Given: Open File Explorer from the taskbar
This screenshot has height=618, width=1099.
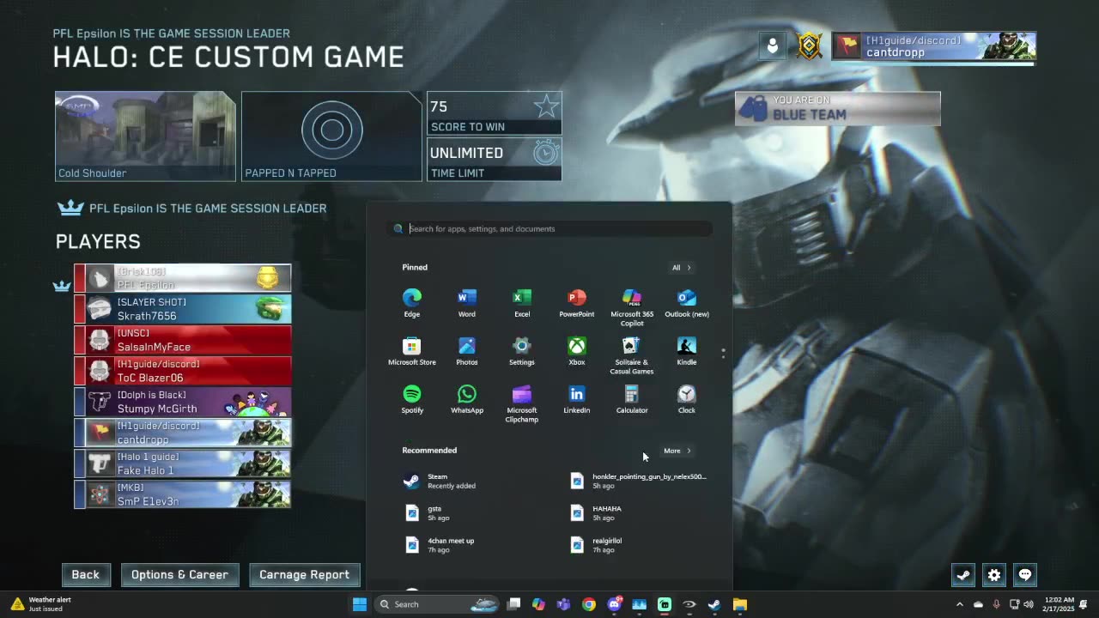Looking at the screenshot, I should (x=739, y=604).
